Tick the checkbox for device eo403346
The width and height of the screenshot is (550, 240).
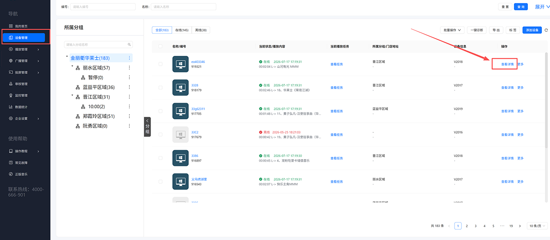click(160, 64)
